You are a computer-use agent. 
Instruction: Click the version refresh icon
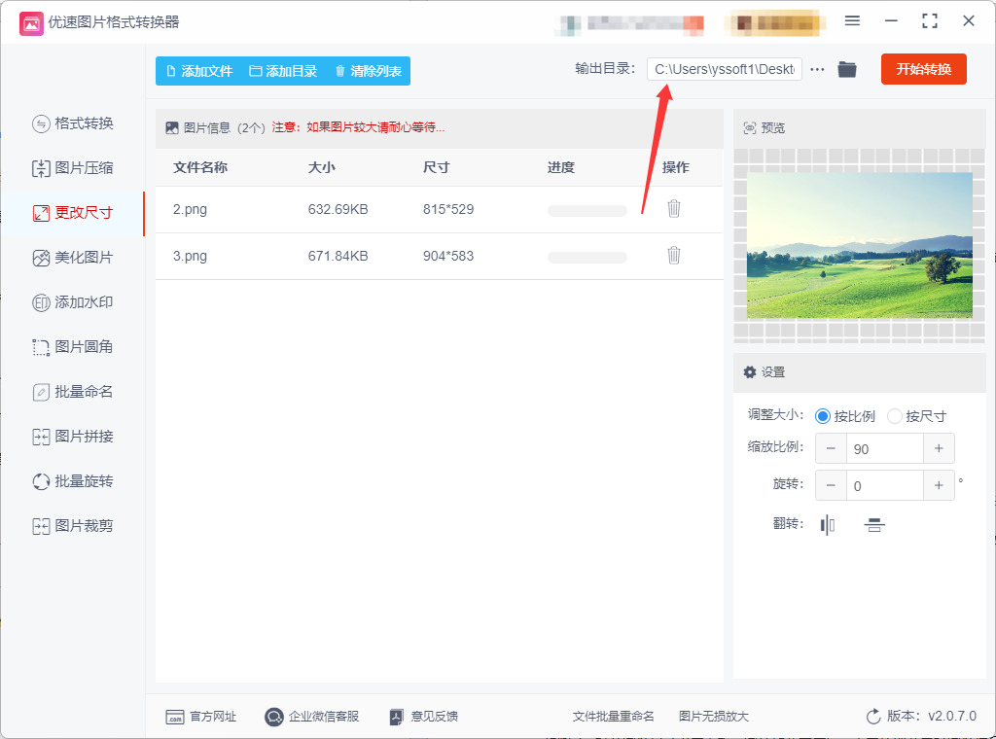[x=873, y=717]
